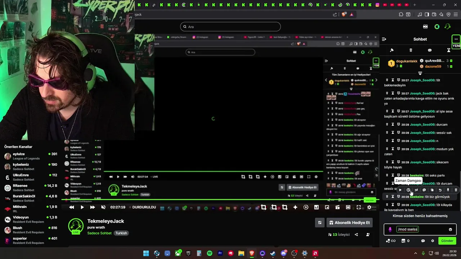Open the player settings gear
461x259 pixels.
pyautogui.click(x=369, y=207)
